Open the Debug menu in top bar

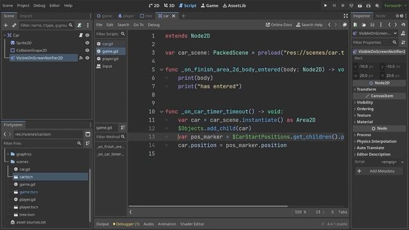(x=39, y=6)
